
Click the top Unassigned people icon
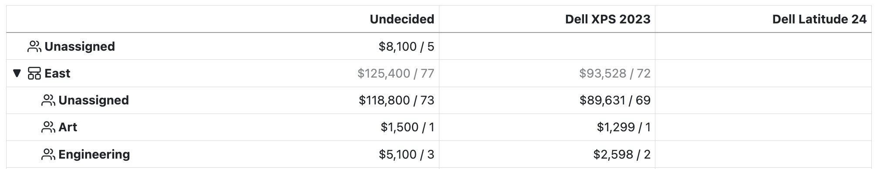[x=34, y=46]
